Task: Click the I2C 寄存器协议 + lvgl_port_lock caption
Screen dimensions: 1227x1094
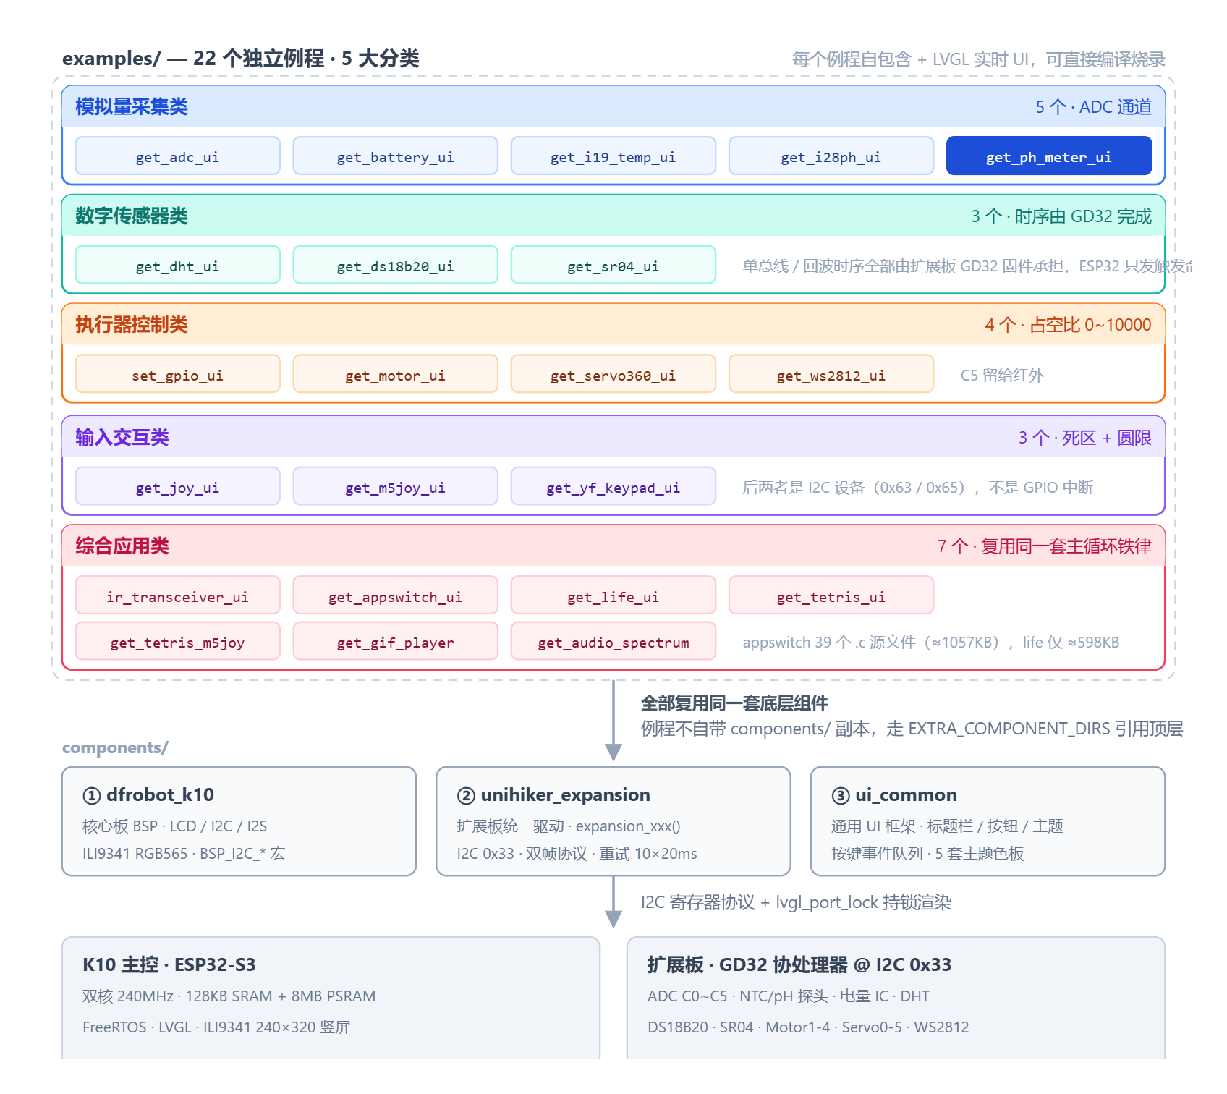Action: tap(796, 902)
